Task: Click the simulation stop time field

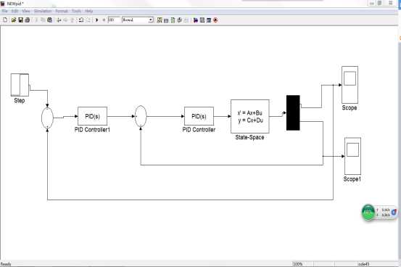Action: pos(114,20)
